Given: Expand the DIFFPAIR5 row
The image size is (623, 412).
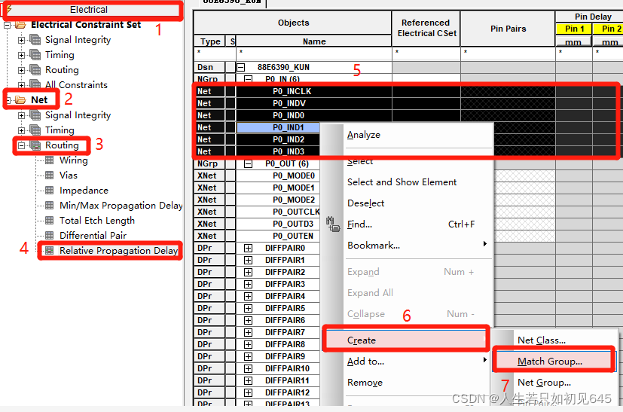Looking at the screenshot, I should pos(249,308).
